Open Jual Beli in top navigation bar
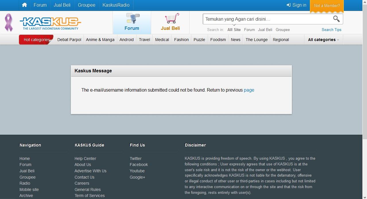367x199 pixels. point(62,5)
